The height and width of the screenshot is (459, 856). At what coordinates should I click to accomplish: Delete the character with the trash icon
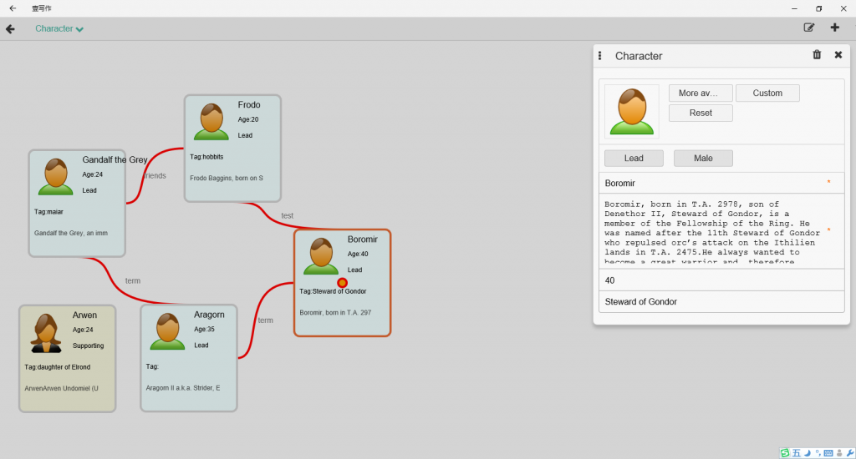[x=817, y=54]
